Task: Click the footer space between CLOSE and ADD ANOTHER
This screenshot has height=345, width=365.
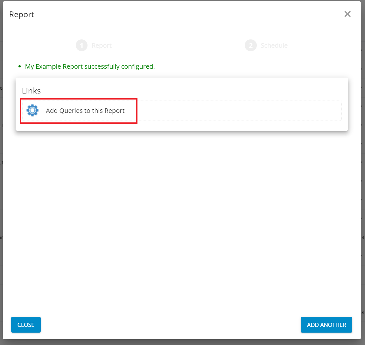Action: tap(170, 325)
